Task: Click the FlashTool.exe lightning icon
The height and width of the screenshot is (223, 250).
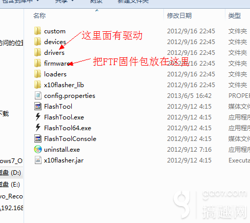Action: (x=38, y=117)
